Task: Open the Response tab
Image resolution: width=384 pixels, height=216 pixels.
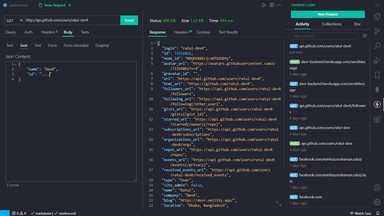Action: (x=157, y=32)
